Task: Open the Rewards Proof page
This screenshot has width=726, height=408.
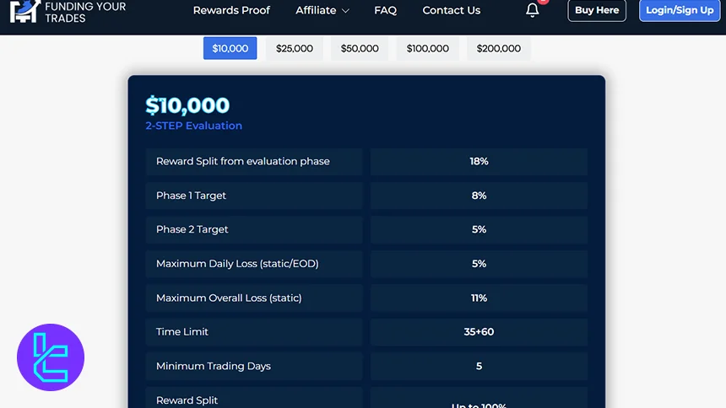Action: tap(231, 10)
